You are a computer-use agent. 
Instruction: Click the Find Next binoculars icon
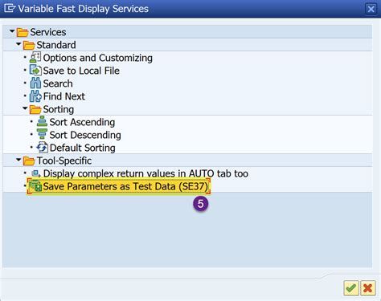(x=35, y=96)
